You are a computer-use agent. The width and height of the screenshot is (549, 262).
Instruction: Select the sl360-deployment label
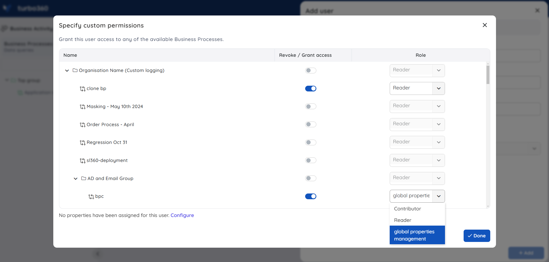[107, 161]
